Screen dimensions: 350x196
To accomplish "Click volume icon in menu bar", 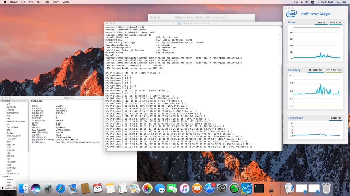I will [x=307, y=2].
